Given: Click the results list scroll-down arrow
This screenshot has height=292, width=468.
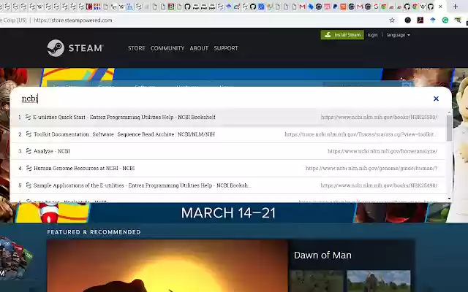Looking at the screenshot, I should tap(449, 199).
